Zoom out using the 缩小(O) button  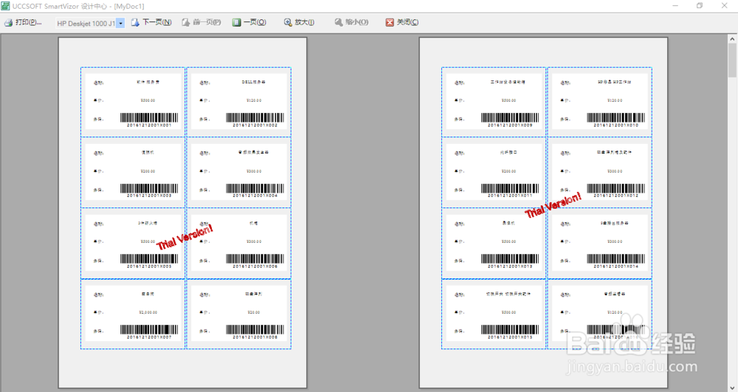pos(351,23)
